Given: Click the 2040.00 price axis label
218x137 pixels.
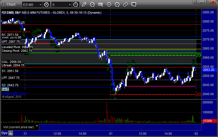Looking at the screenshot, I should [208, 94].
